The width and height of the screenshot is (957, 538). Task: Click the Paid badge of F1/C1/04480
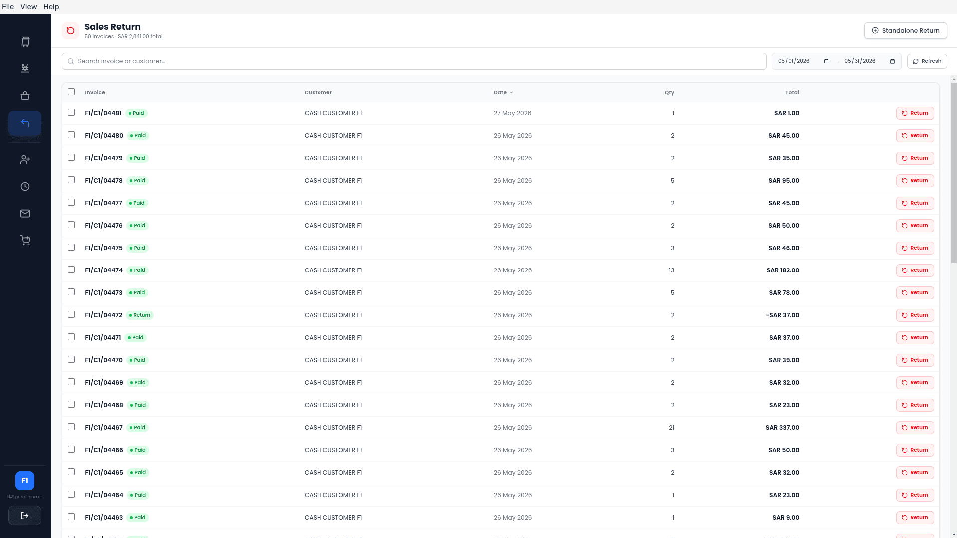tap(138, 136)
